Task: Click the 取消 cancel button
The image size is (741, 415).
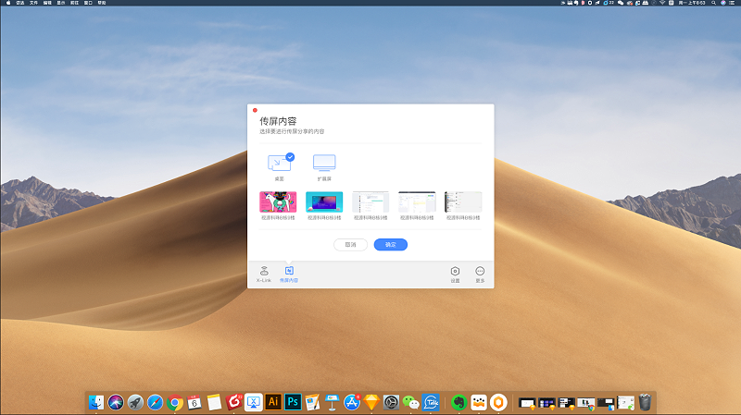Action: point(350,245)
